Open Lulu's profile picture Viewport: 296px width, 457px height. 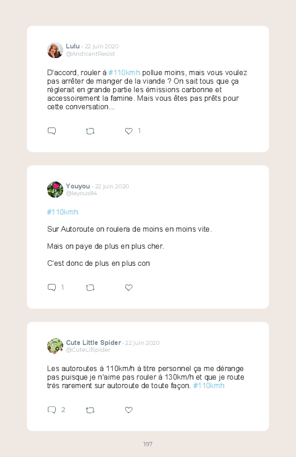(55, 50)
